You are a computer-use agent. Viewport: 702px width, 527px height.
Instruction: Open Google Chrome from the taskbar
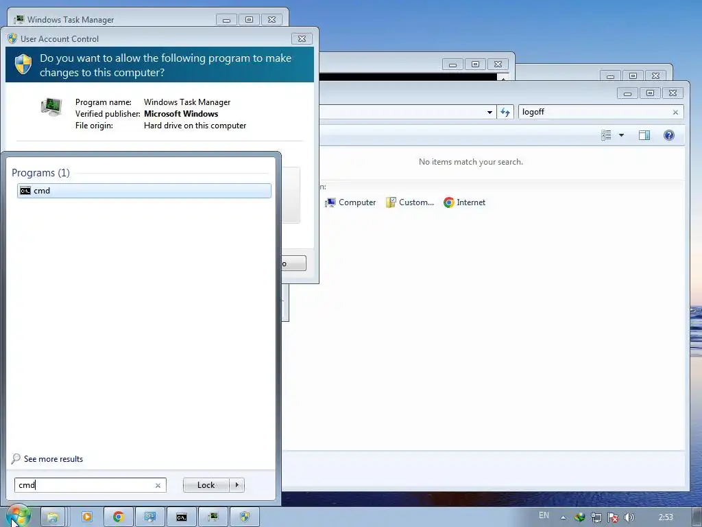[x=119, y=517]
